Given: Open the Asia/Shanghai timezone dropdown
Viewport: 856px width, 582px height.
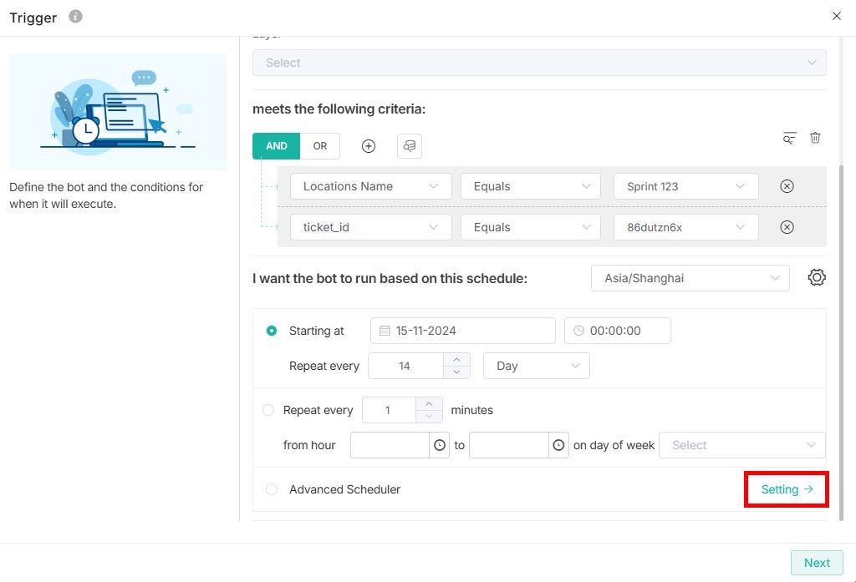Looking at the screenshot, I should pyautogui.click(x=690, y=278).
